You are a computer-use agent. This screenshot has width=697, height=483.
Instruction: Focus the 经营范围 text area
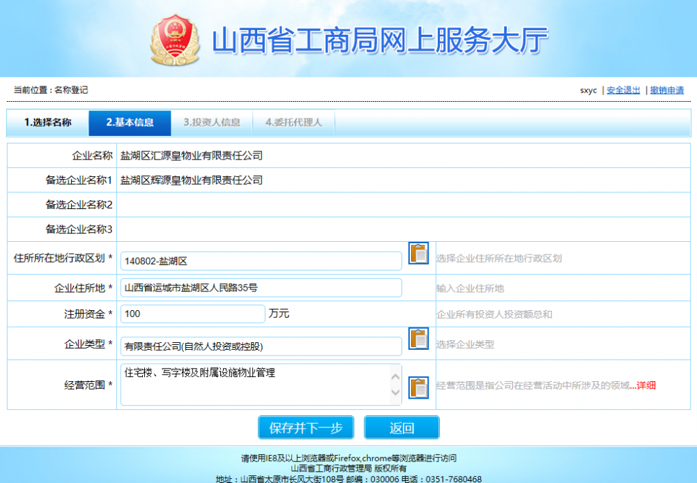(254, 384)
